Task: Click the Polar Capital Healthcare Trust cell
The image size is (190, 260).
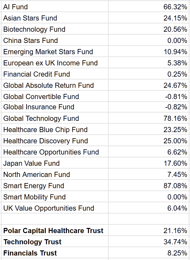Action: (55, 230)
